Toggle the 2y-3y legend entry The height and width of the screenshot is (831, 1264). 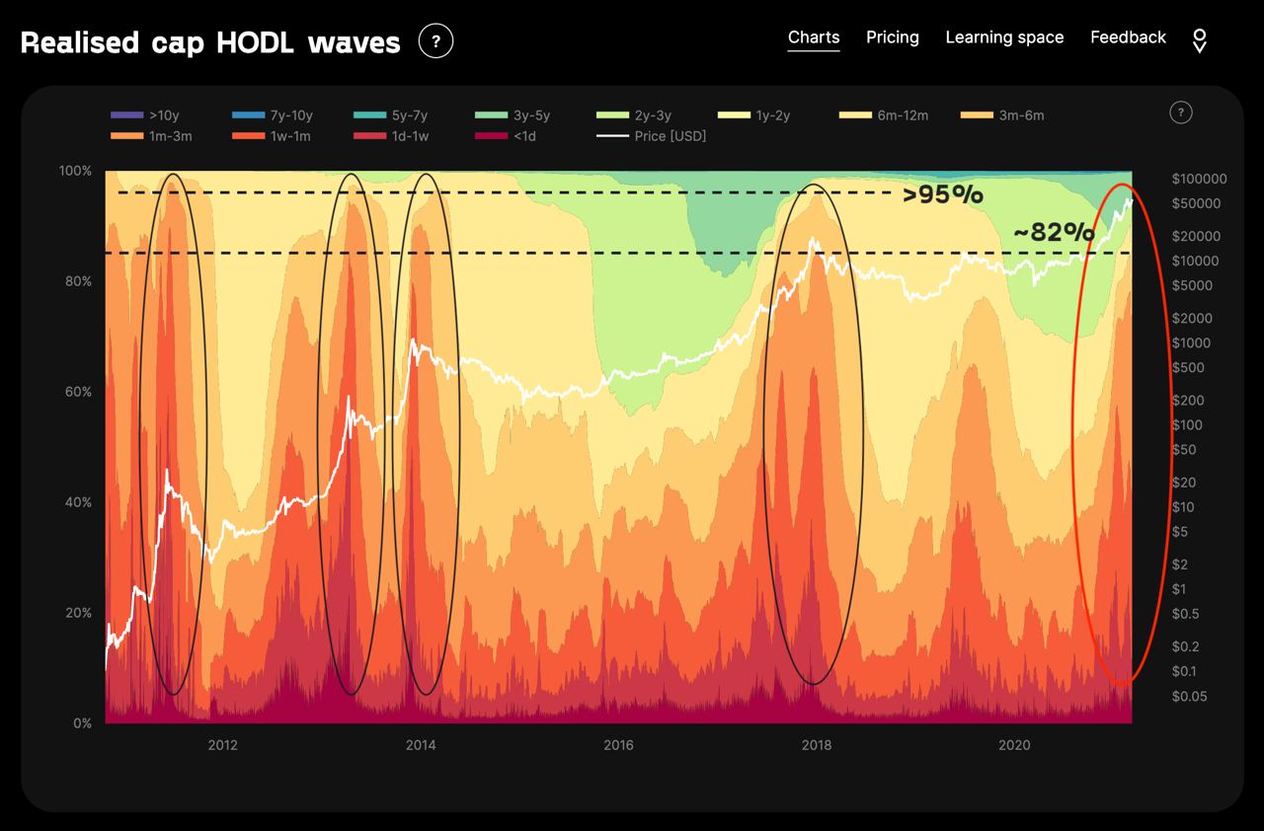pos(634,115)
